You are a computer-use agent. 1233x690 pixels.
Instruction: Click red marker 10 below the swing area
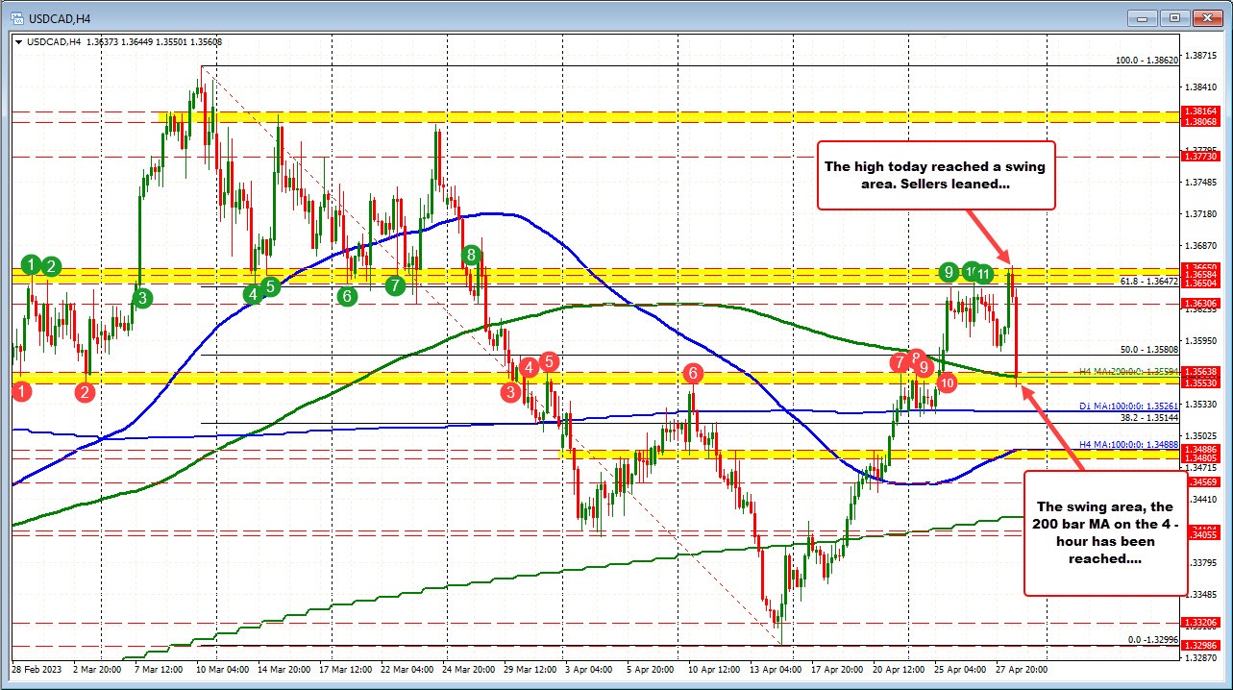[947, 382]
